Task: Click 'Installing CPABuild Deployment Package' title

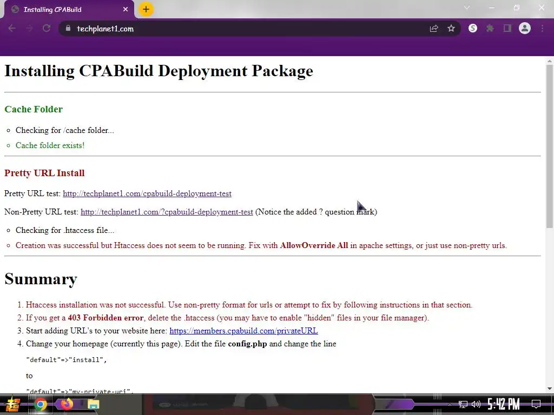Action: (x=159, y=71)
